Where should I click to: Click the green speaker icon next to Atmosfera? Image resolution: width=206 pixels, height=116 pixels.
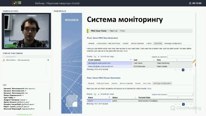tap(48, 60)
